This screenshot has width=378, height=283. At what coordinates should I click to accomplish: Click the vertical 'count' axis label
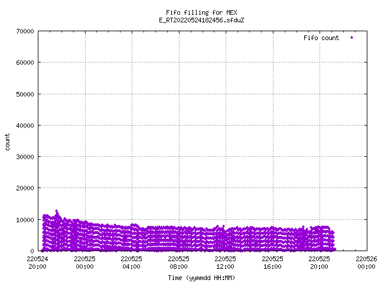click(8, 142)
